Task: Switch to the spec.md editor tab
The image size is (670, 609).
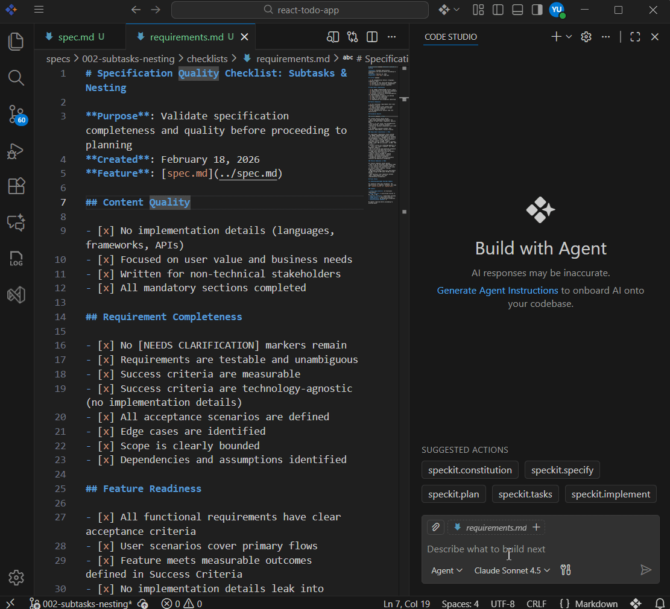Action: pos(76,37)
